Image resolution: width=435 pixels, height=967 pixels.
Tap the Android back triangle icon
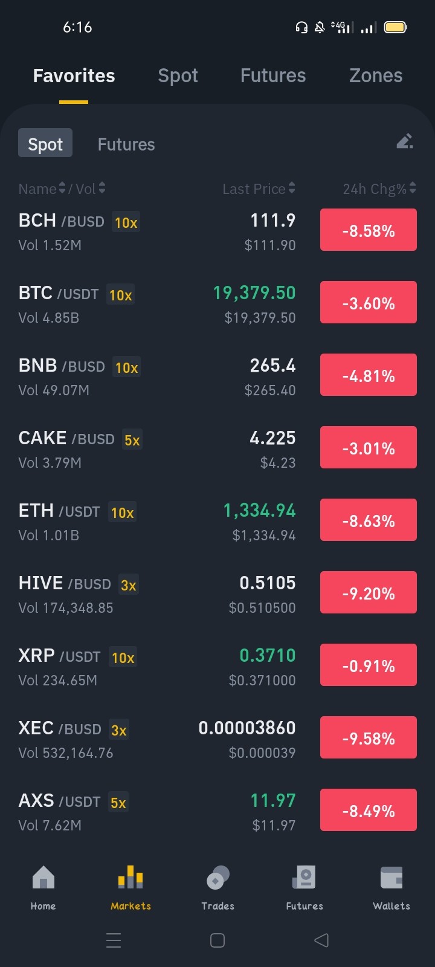[321, 940]
